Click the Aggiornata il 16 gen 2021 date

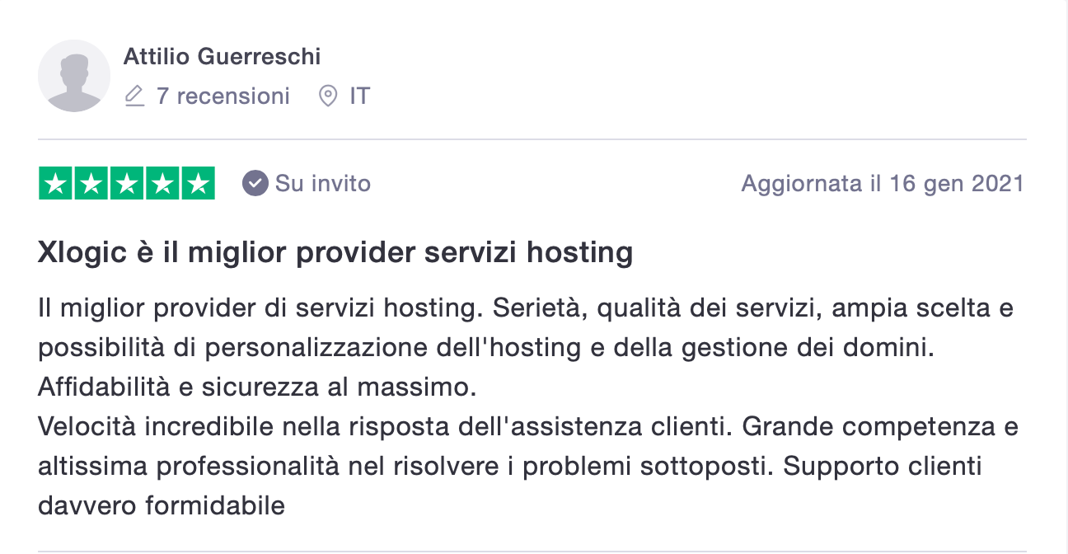(x=883, y=183)
